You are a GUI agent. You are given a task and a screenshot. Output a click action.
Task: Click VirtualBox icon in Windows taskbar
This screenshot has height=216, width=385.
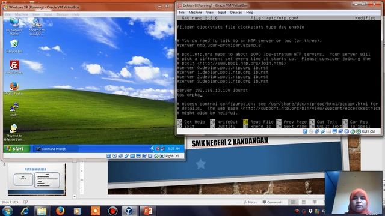(x=129, y=211)
